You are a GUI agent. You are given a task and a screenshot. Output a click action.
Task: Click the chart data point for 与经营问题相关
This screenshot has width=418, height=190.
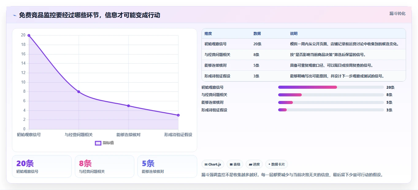pos(79,92)
